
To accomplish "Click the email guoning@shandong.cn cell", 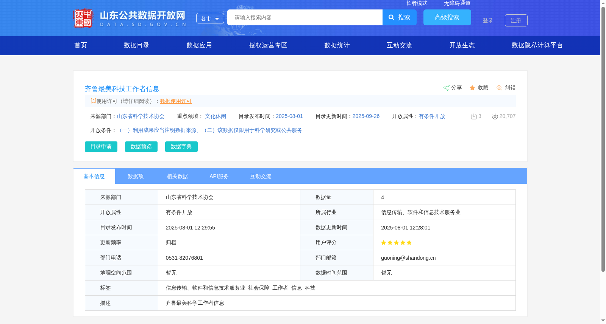I will coord(408,258).
